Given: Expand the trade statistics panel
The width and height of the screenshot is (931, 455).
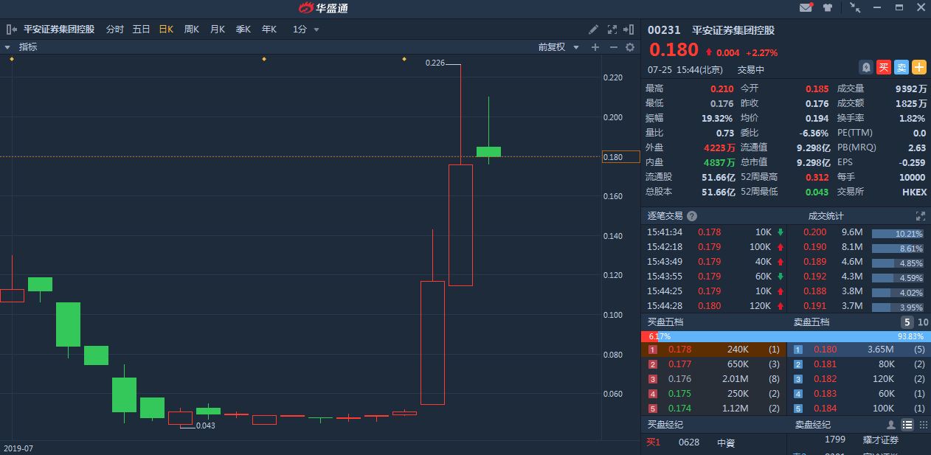Looking at the screenshot, I should click(x=920, y=216).
